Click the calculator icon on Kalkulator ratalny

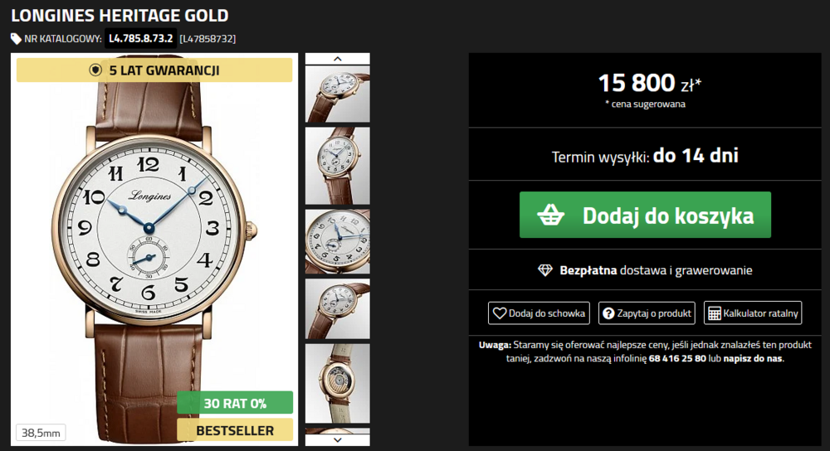(714, 313)
